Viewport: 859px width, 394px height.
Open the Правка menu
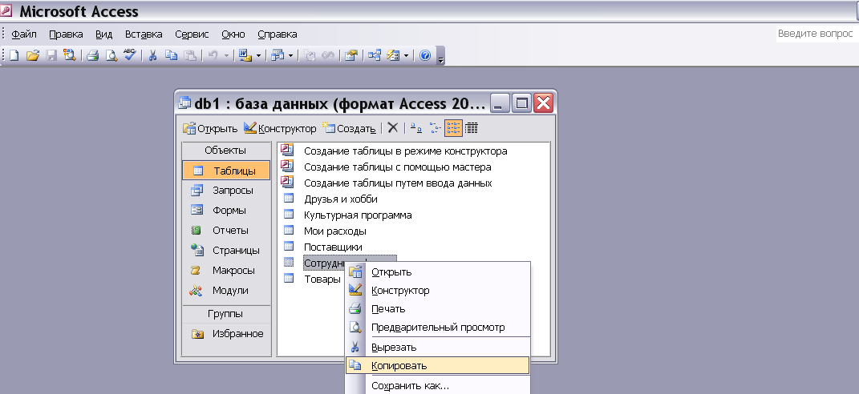tap(66, 34)
